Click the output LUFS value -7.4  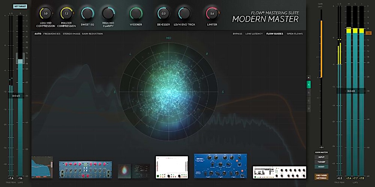tap(349, 178)
